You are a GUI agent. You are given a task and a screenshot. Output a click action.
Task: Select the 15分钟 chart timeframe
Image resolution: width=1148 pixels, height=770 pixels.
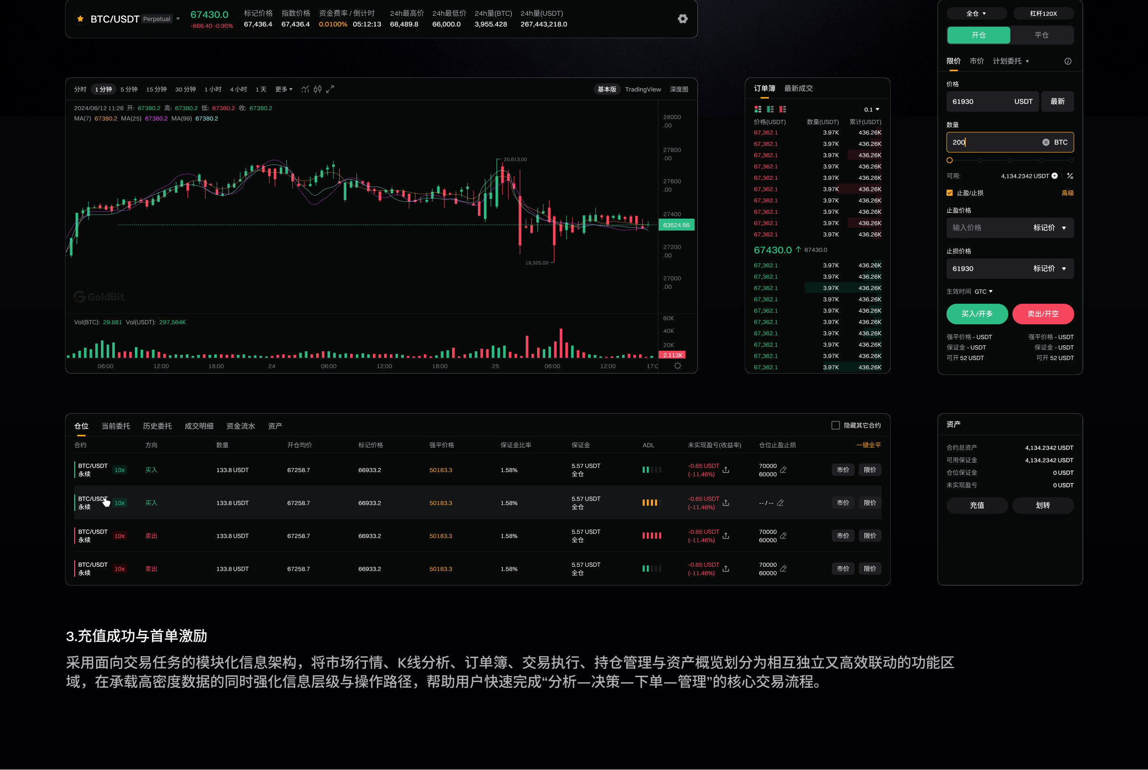(x=156, y=89)
